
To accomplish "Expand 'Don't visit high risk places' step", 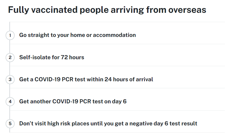I will pyautogui.click(x=117, y=124).
